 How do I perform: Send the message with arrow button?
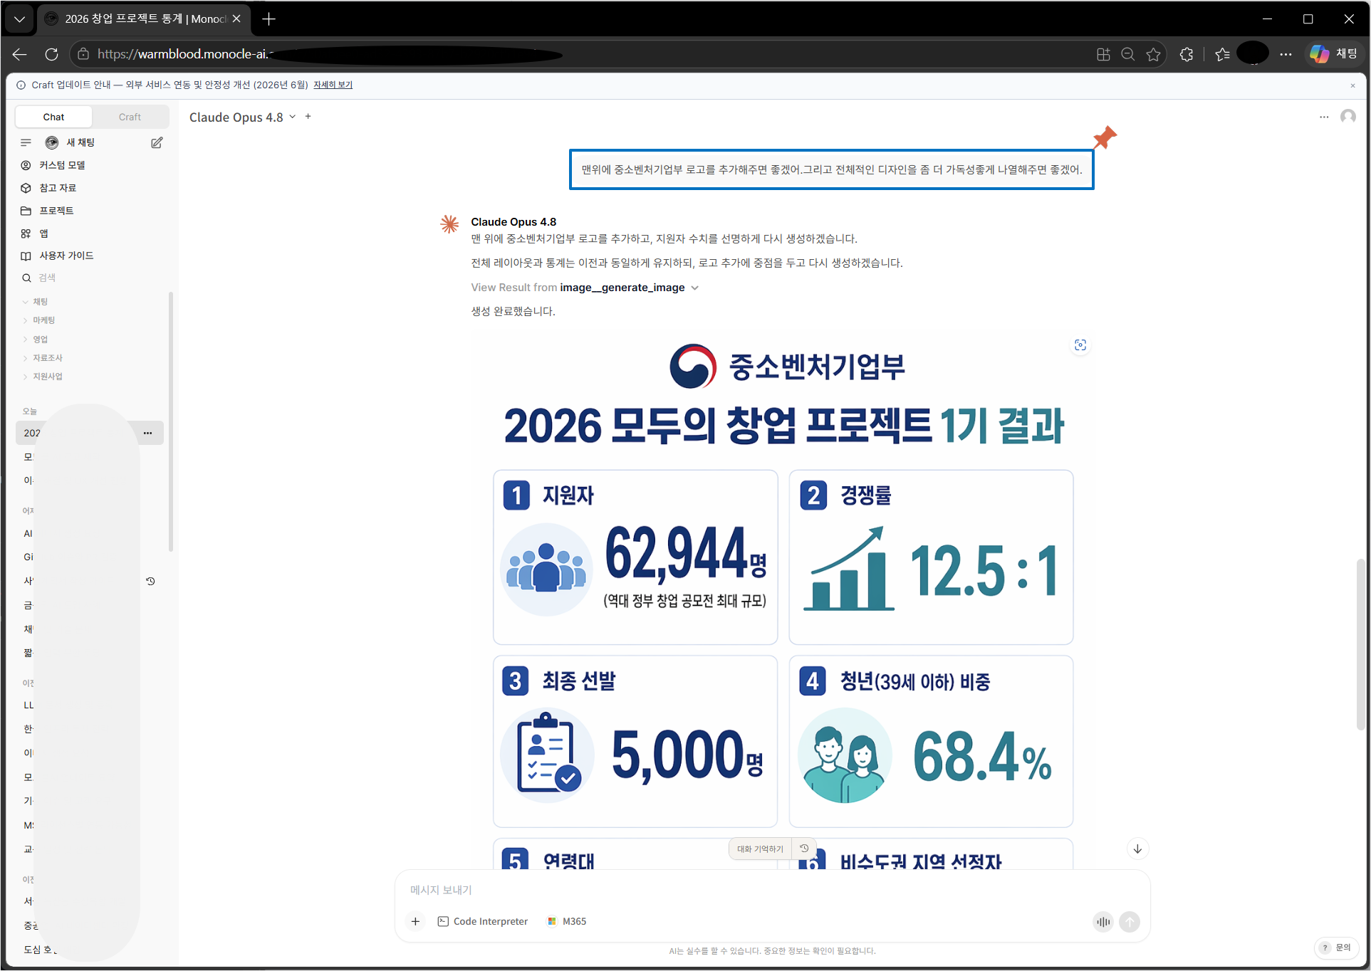[1130, 922]
